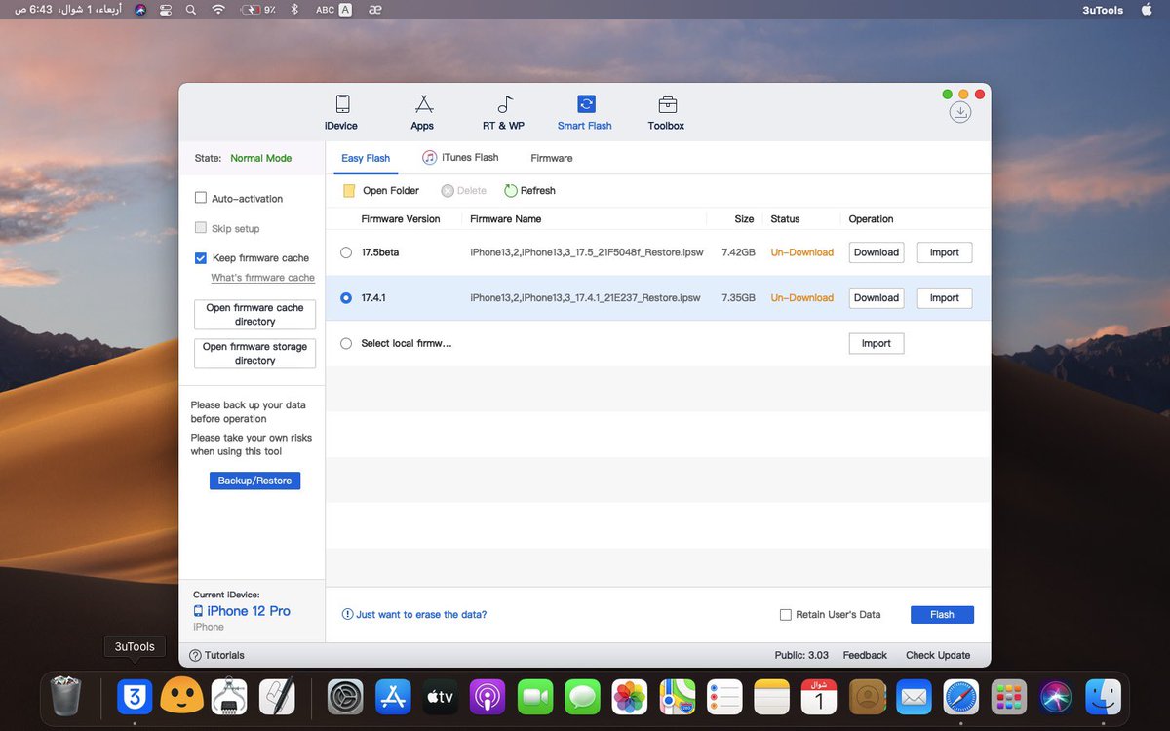The width and height of the screenshot is (1170, 731).
Task: Open Apple TV from the Dock
Action: click(x=441, y=697)
